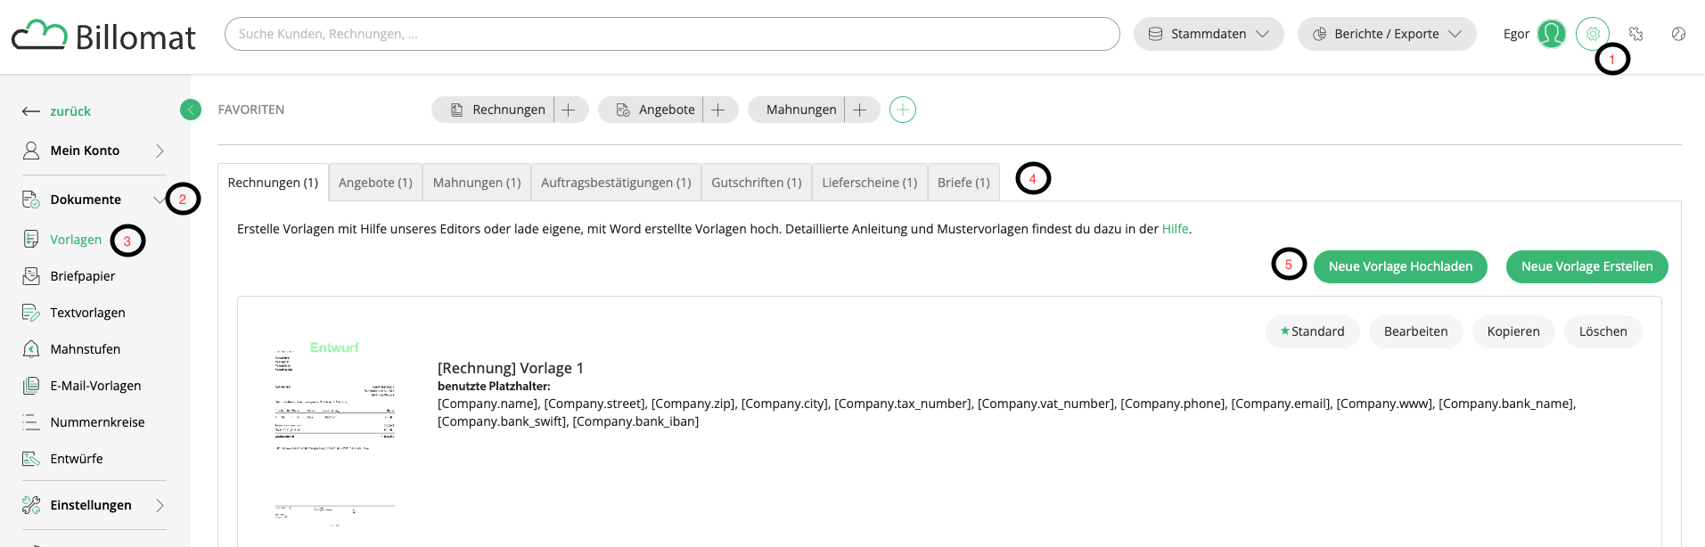Open Mahnungen favorite shortcut
The width and height of the screenshot is (1705, 547).
796,110
